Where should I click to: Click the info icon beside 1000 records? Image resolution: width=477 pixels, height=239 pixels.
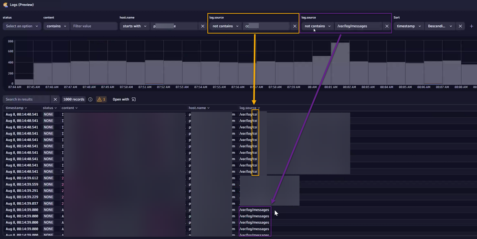tap(90, 99)
